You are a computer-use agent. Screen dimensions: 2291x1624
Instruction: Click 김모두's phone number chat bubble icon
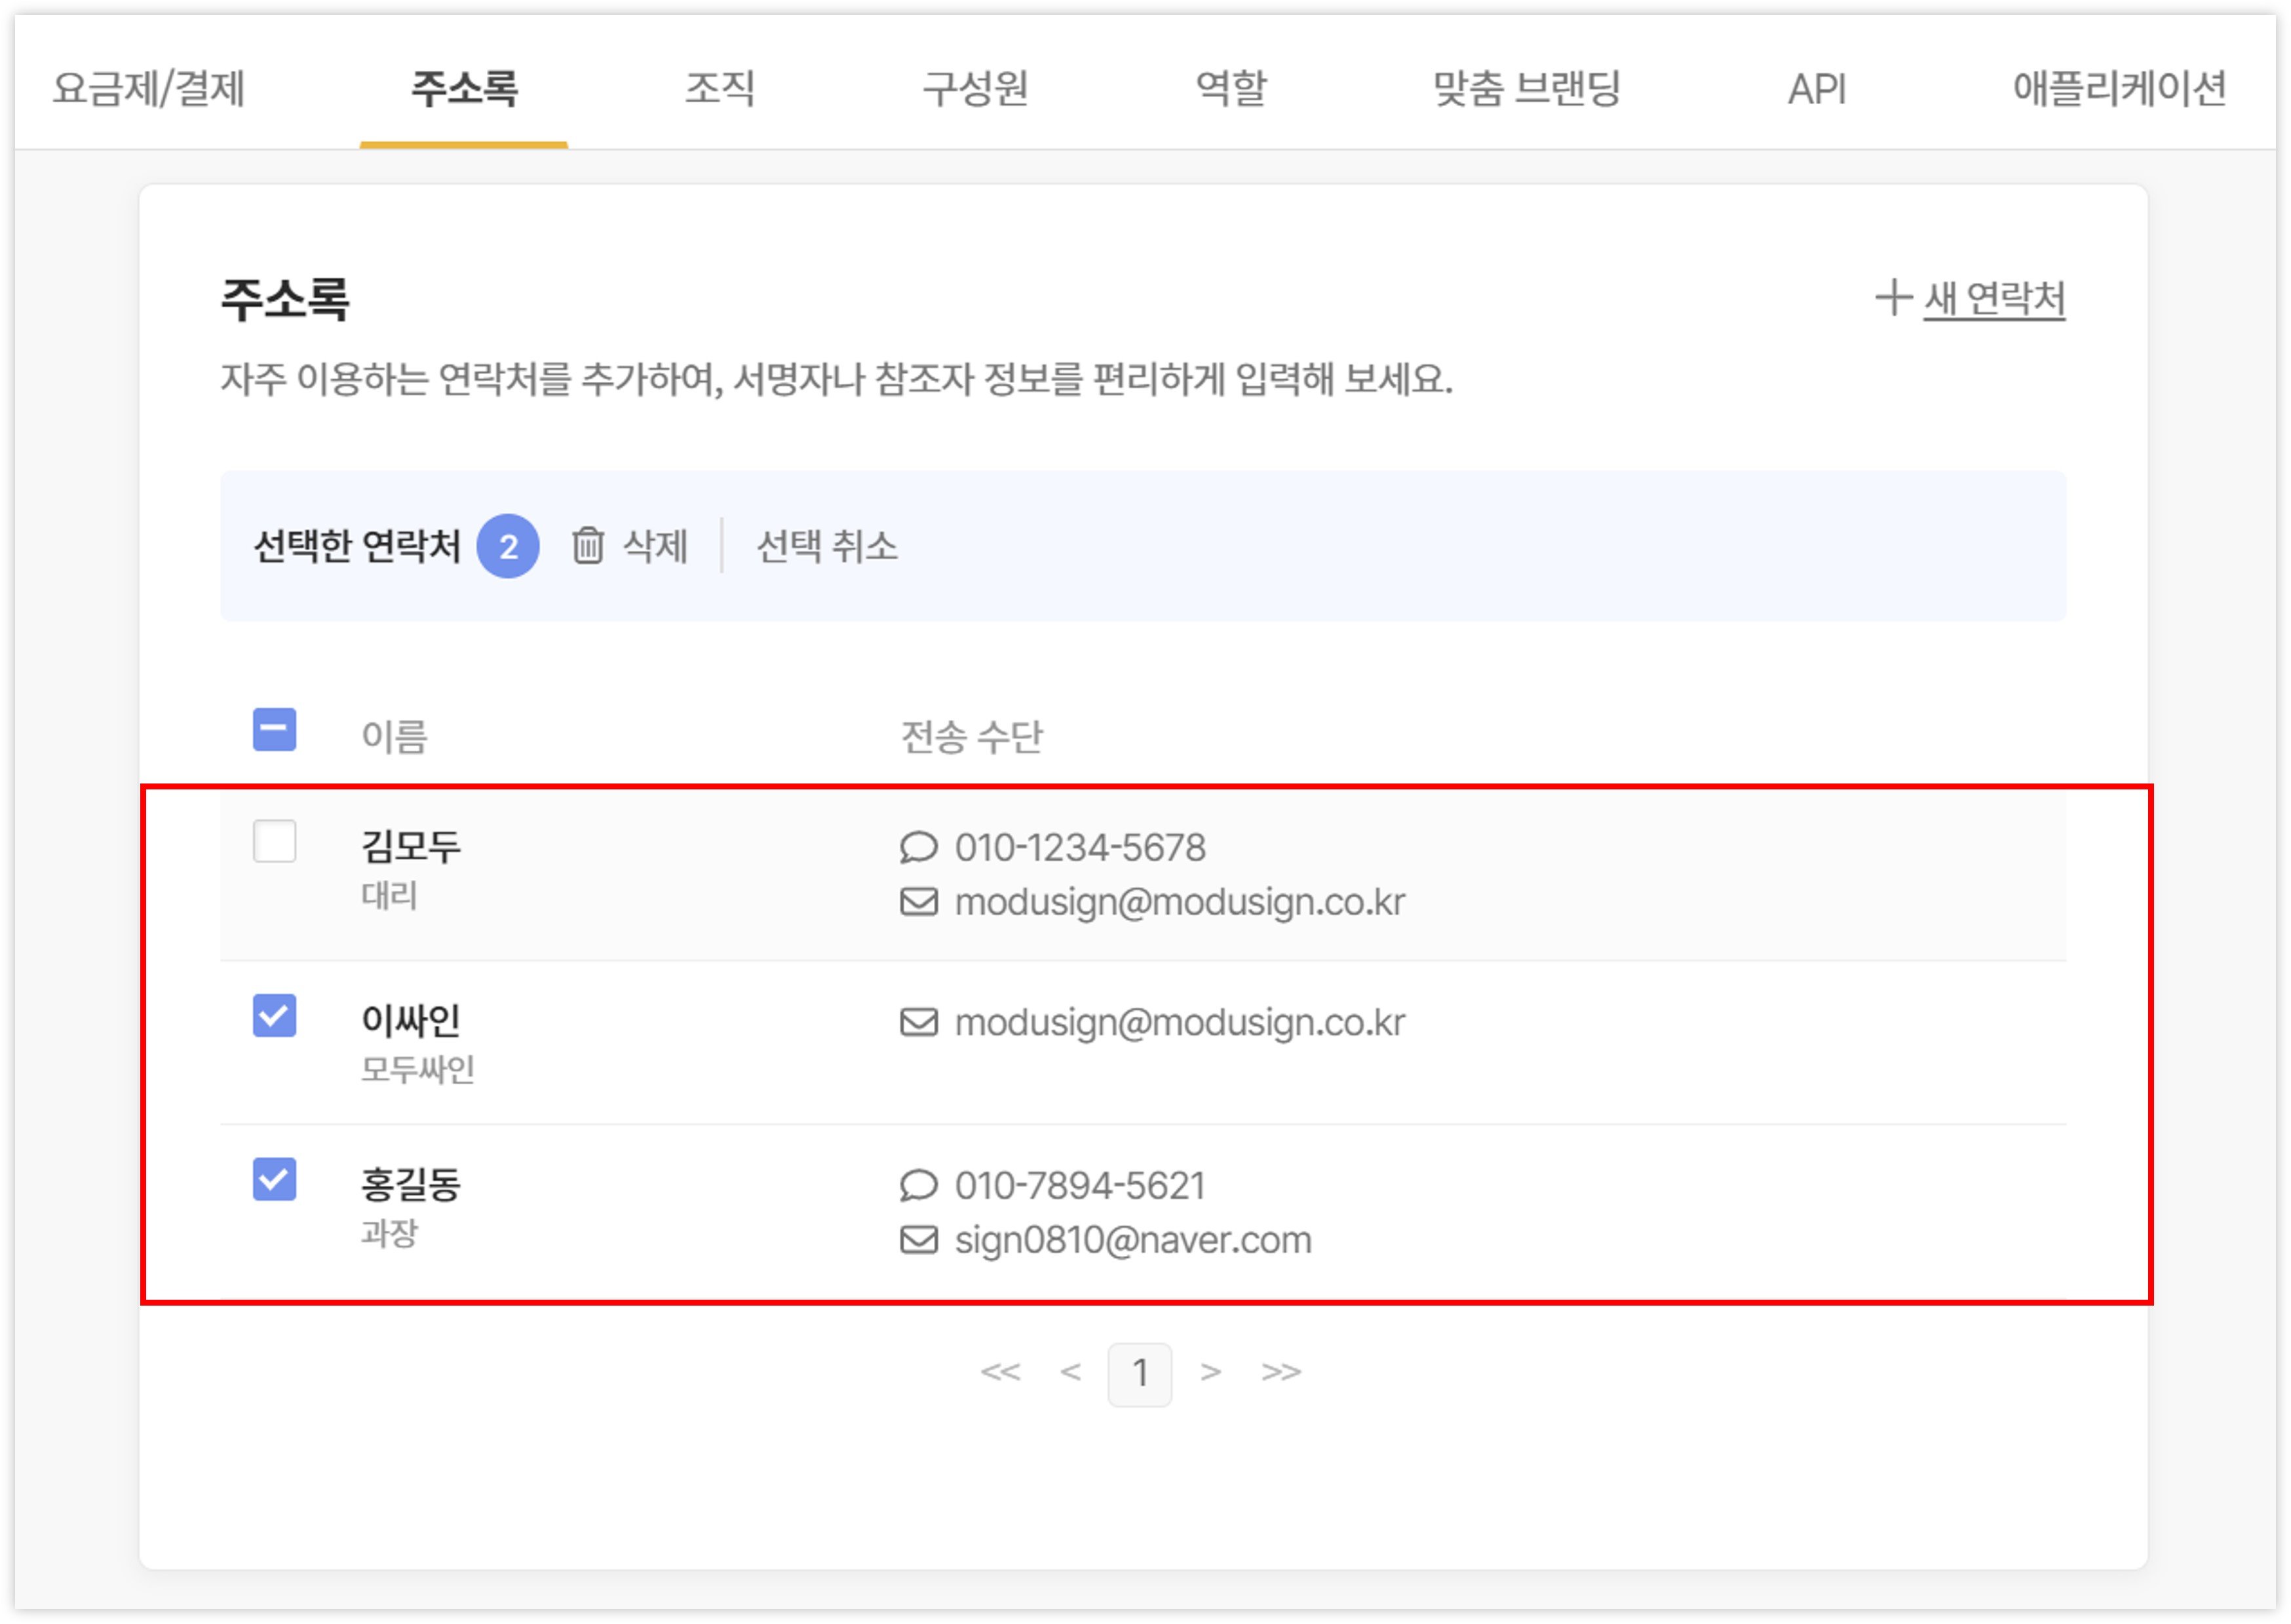pyautogui.click(x=917, y=848)
